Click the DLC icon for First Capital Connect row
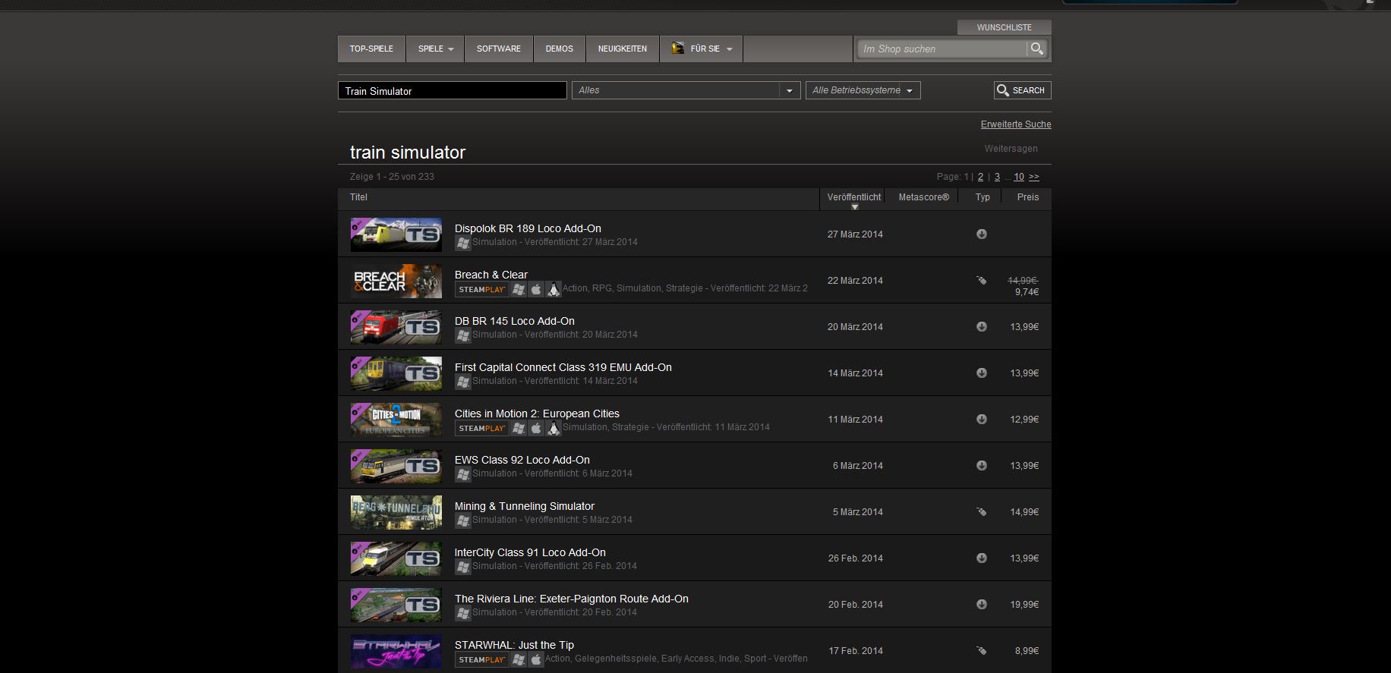The width and height of the screenshot is (1391, 673). click(x=982, y=373)
